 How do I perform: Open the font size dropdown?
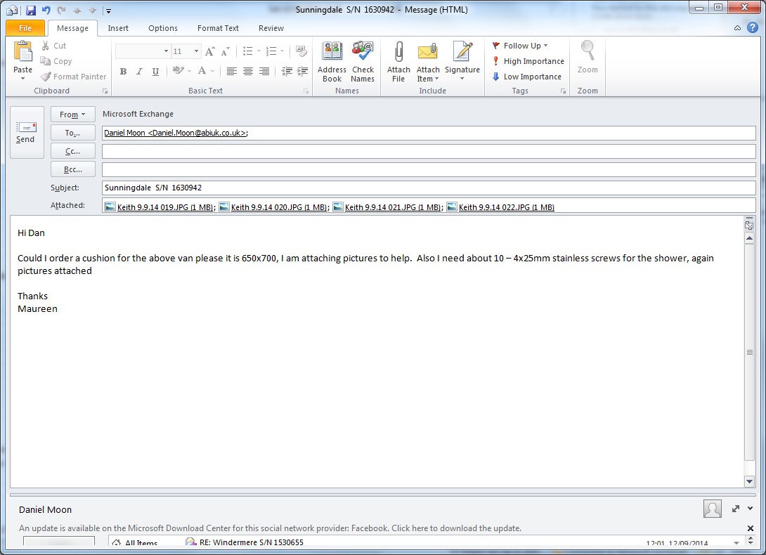click(196, 51)
